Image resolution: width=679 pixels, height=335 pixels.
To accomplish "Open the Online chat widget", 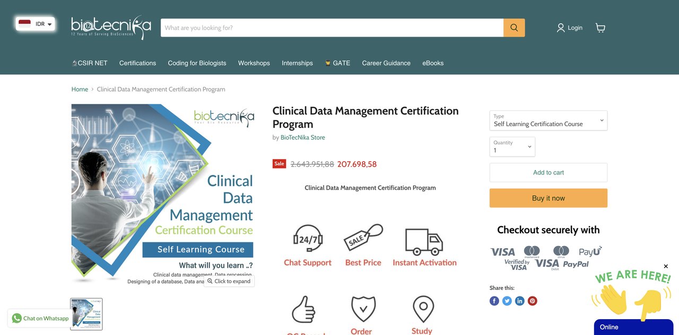I will (633, 327).
